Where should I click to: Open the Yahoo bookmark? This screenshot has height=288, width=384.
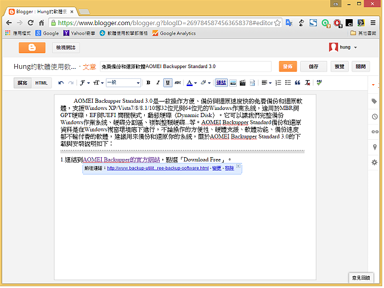point(79,33)
